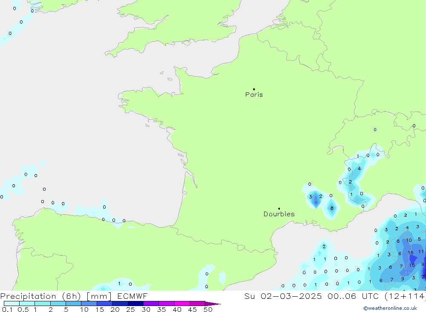Image resolution: width=426 pixels, height=312 pixels.
Task: Click the legend scale number 50
Action: click(x=208, y=309)
